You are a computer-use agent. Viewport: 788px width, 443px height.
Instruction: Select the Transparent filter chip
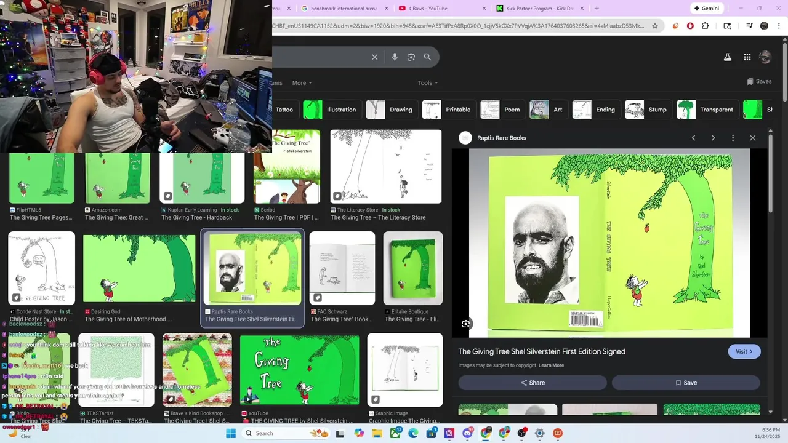[x=707, y=110]
